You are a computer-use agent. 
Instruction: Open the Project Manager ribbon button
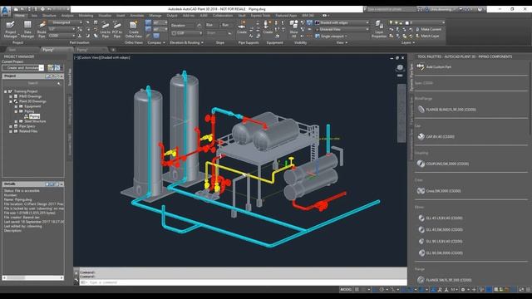(x=10, y=29)
